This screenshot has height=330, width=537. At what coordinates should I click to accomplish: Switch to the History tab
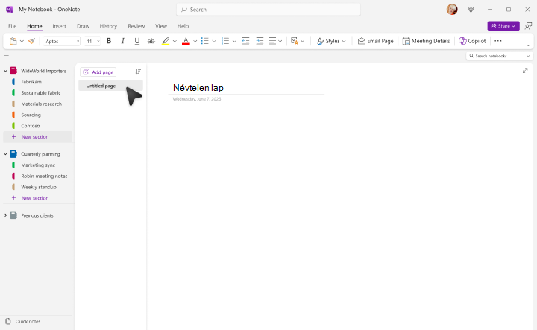(x=108, y=26)
